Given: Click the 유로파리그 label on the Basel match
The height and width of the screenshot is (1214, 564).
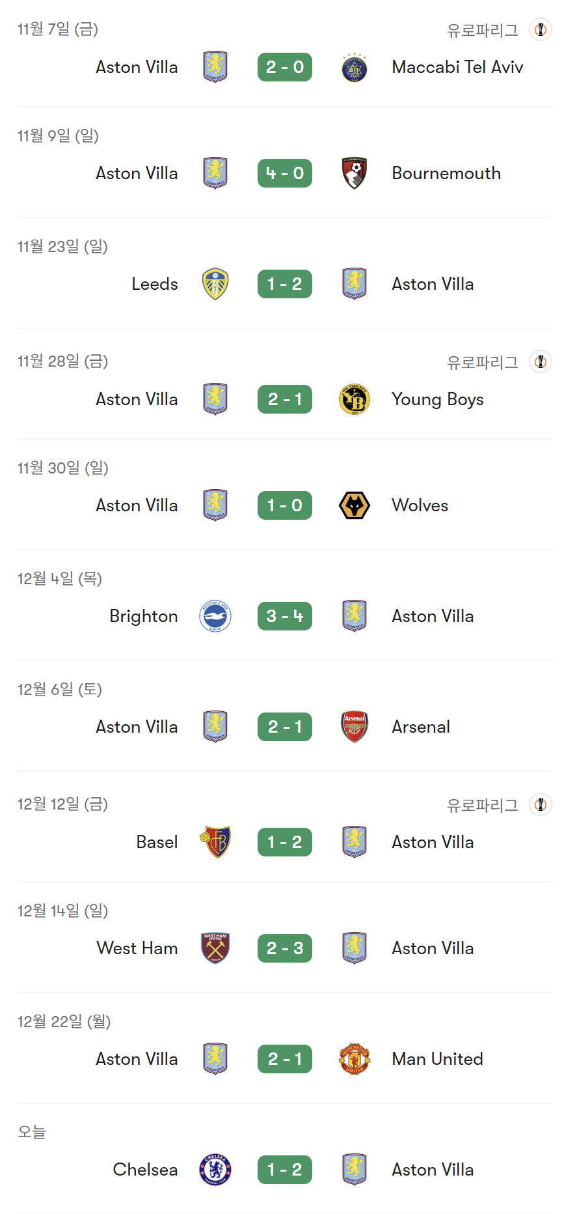Looking at the screenshot, I should tap(482, 806).
